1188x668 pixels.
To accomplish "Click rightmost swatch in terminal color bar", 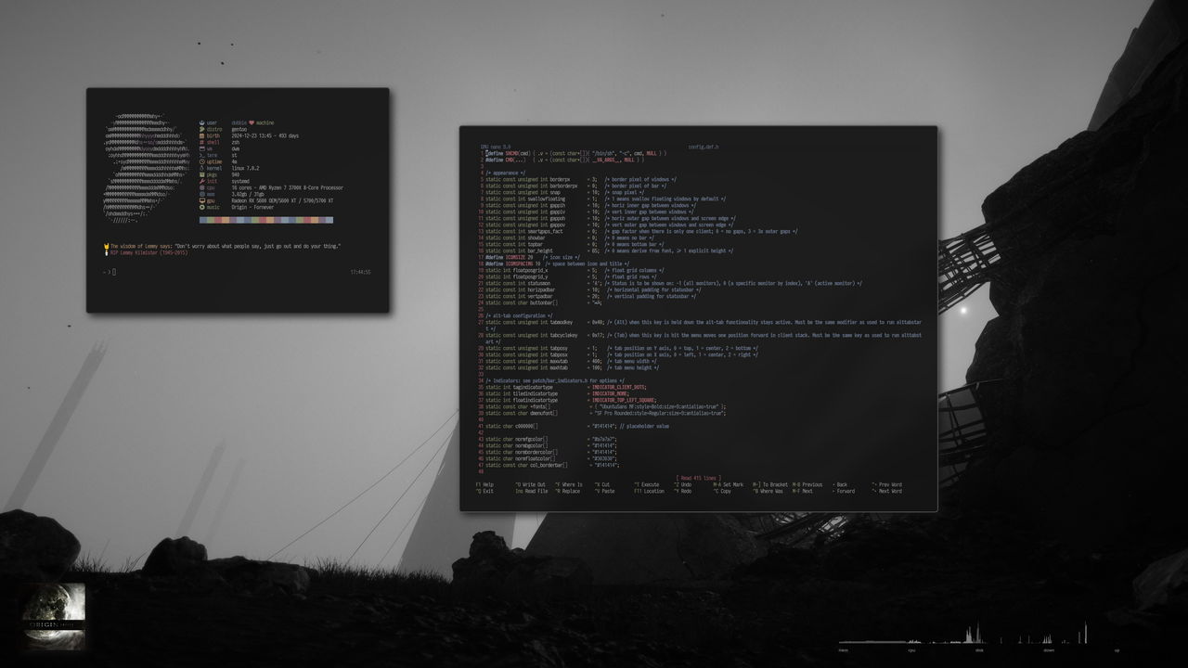I will pyautogui.click(x=329, y=220).
